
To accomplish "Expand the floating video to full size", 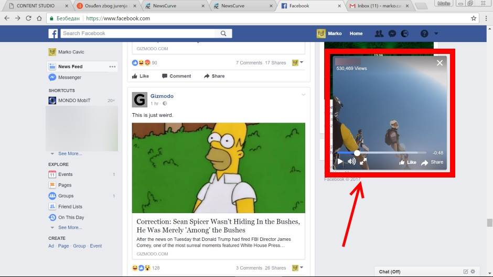I will pyautogui.click(x=362, y=162).
